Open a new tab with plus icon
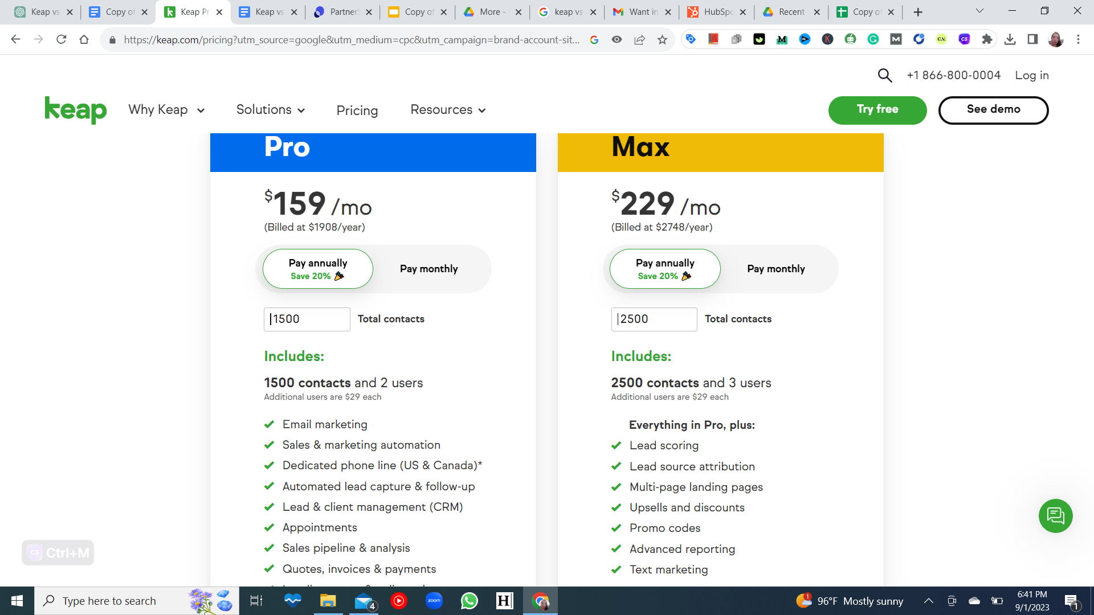The height and width of the screenshot is (615, 1094). [x=918, y=12]
